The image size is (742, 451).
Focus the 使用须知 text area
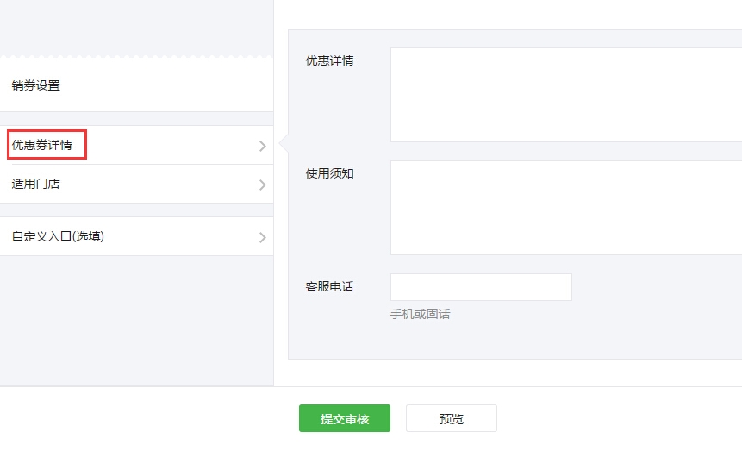pyautogui.click(x=566, y=208)
